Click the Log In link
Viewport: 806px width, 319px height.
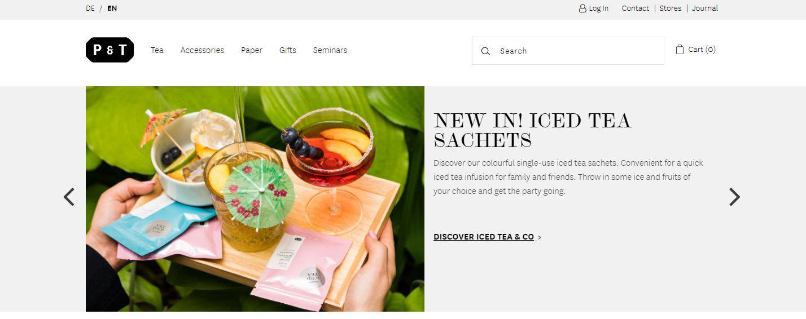599,8
